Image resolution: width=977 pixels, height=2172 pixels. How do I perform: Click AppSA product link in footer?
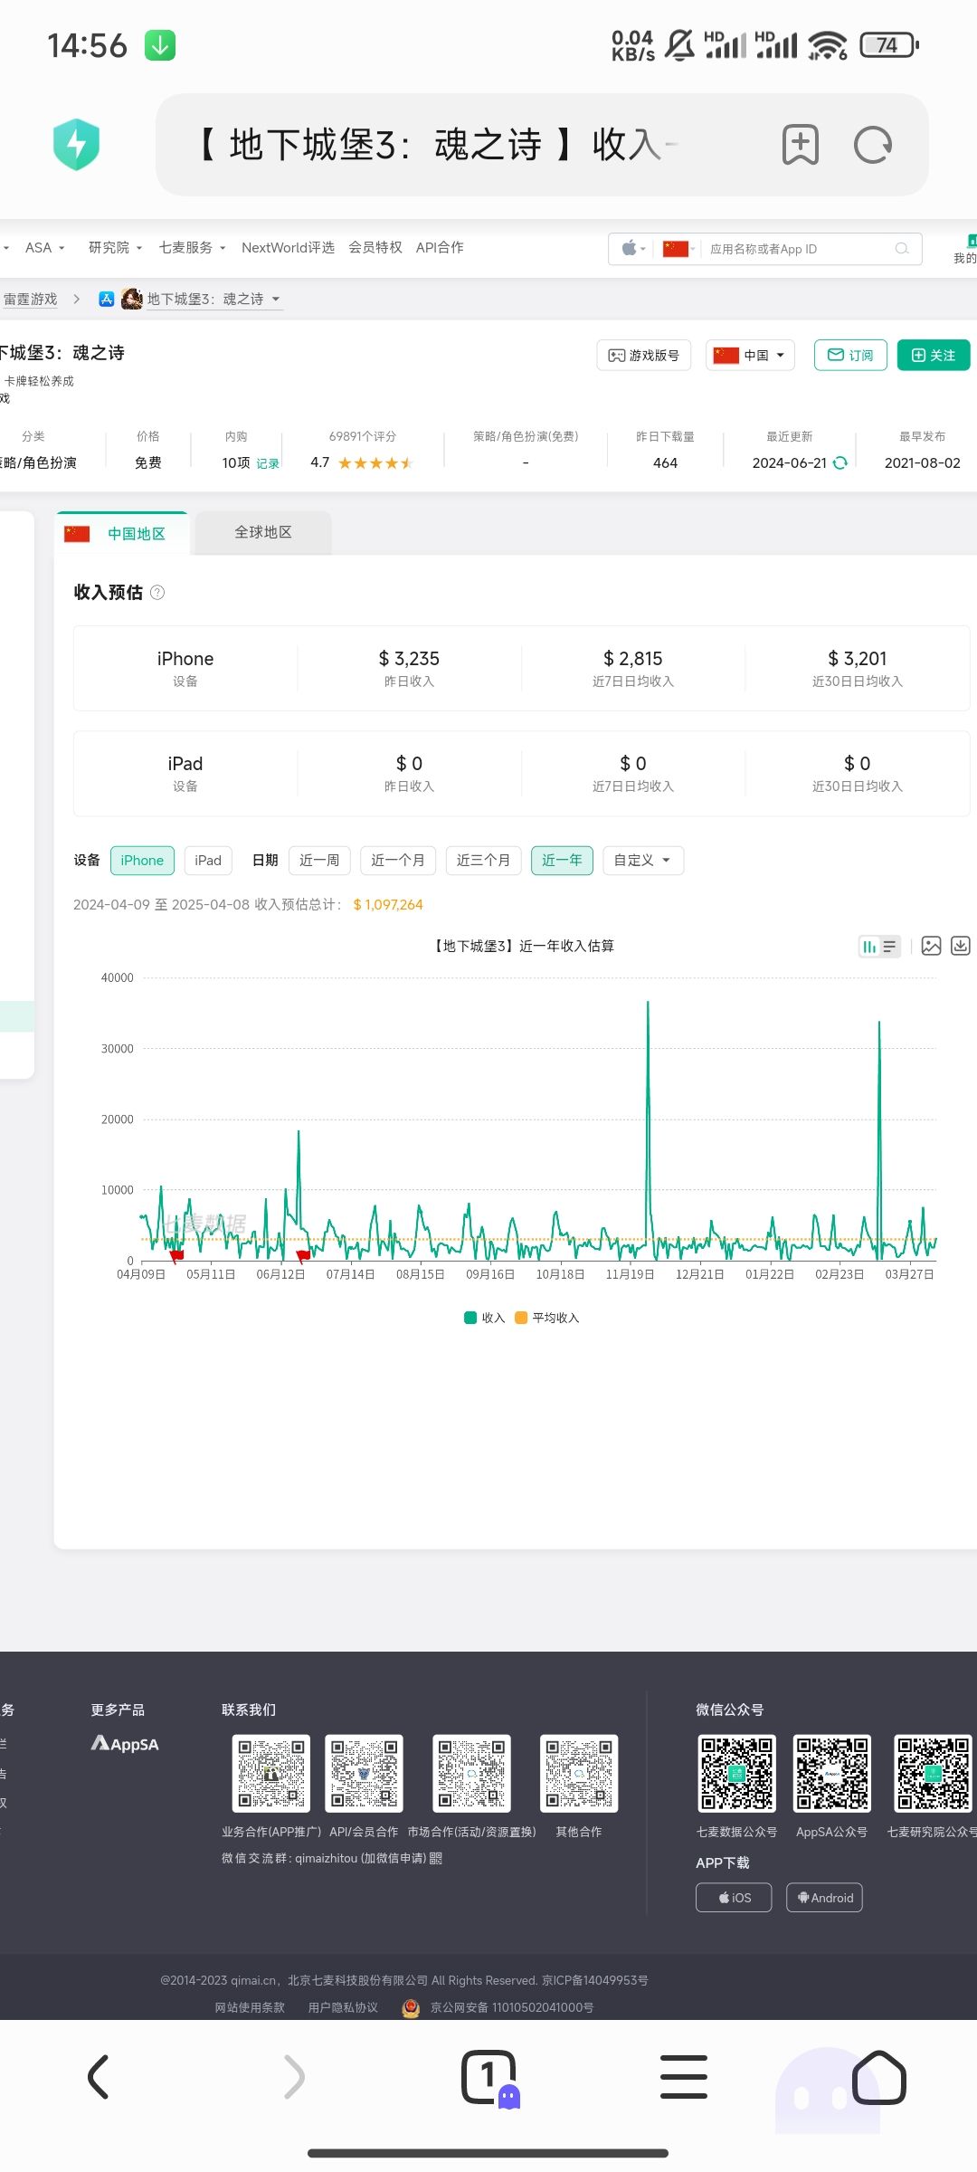coord(125,1743)
